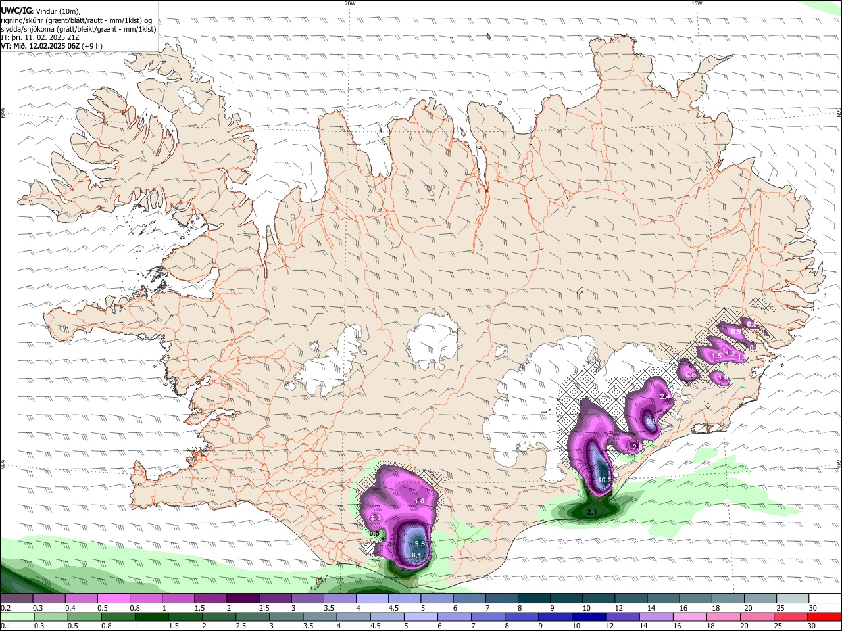Click the initial time 'IT: þri. 11. 02. 2025 21Z'

39,37
